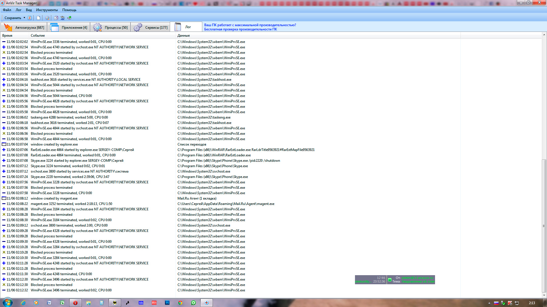Open Windows Media Player from taskbar
The image size is (547, 307).
36,303
